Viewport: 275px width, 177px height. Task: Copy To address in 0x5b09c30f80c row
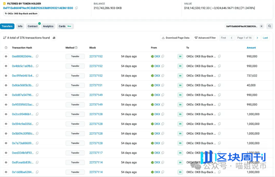pyautogui.click(x=219, y=134)
